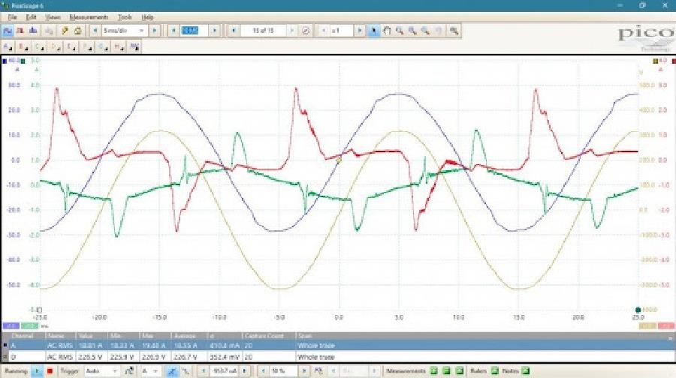
Task: Open Channel B options button
Action: pos(25,46)
